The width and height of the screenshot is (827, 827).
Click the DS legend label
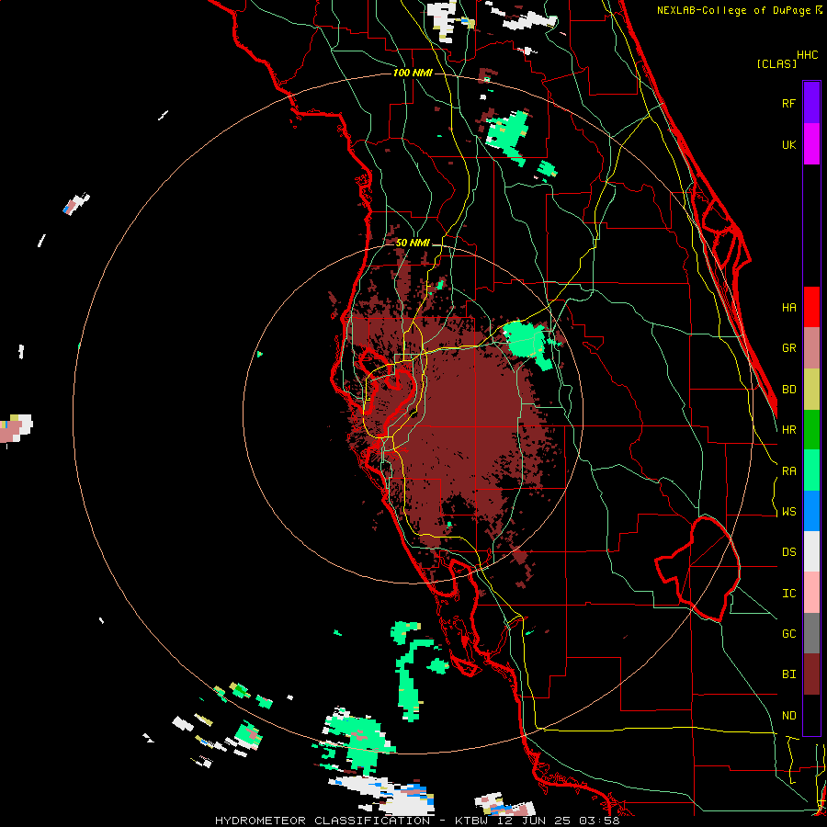[788, 552]
